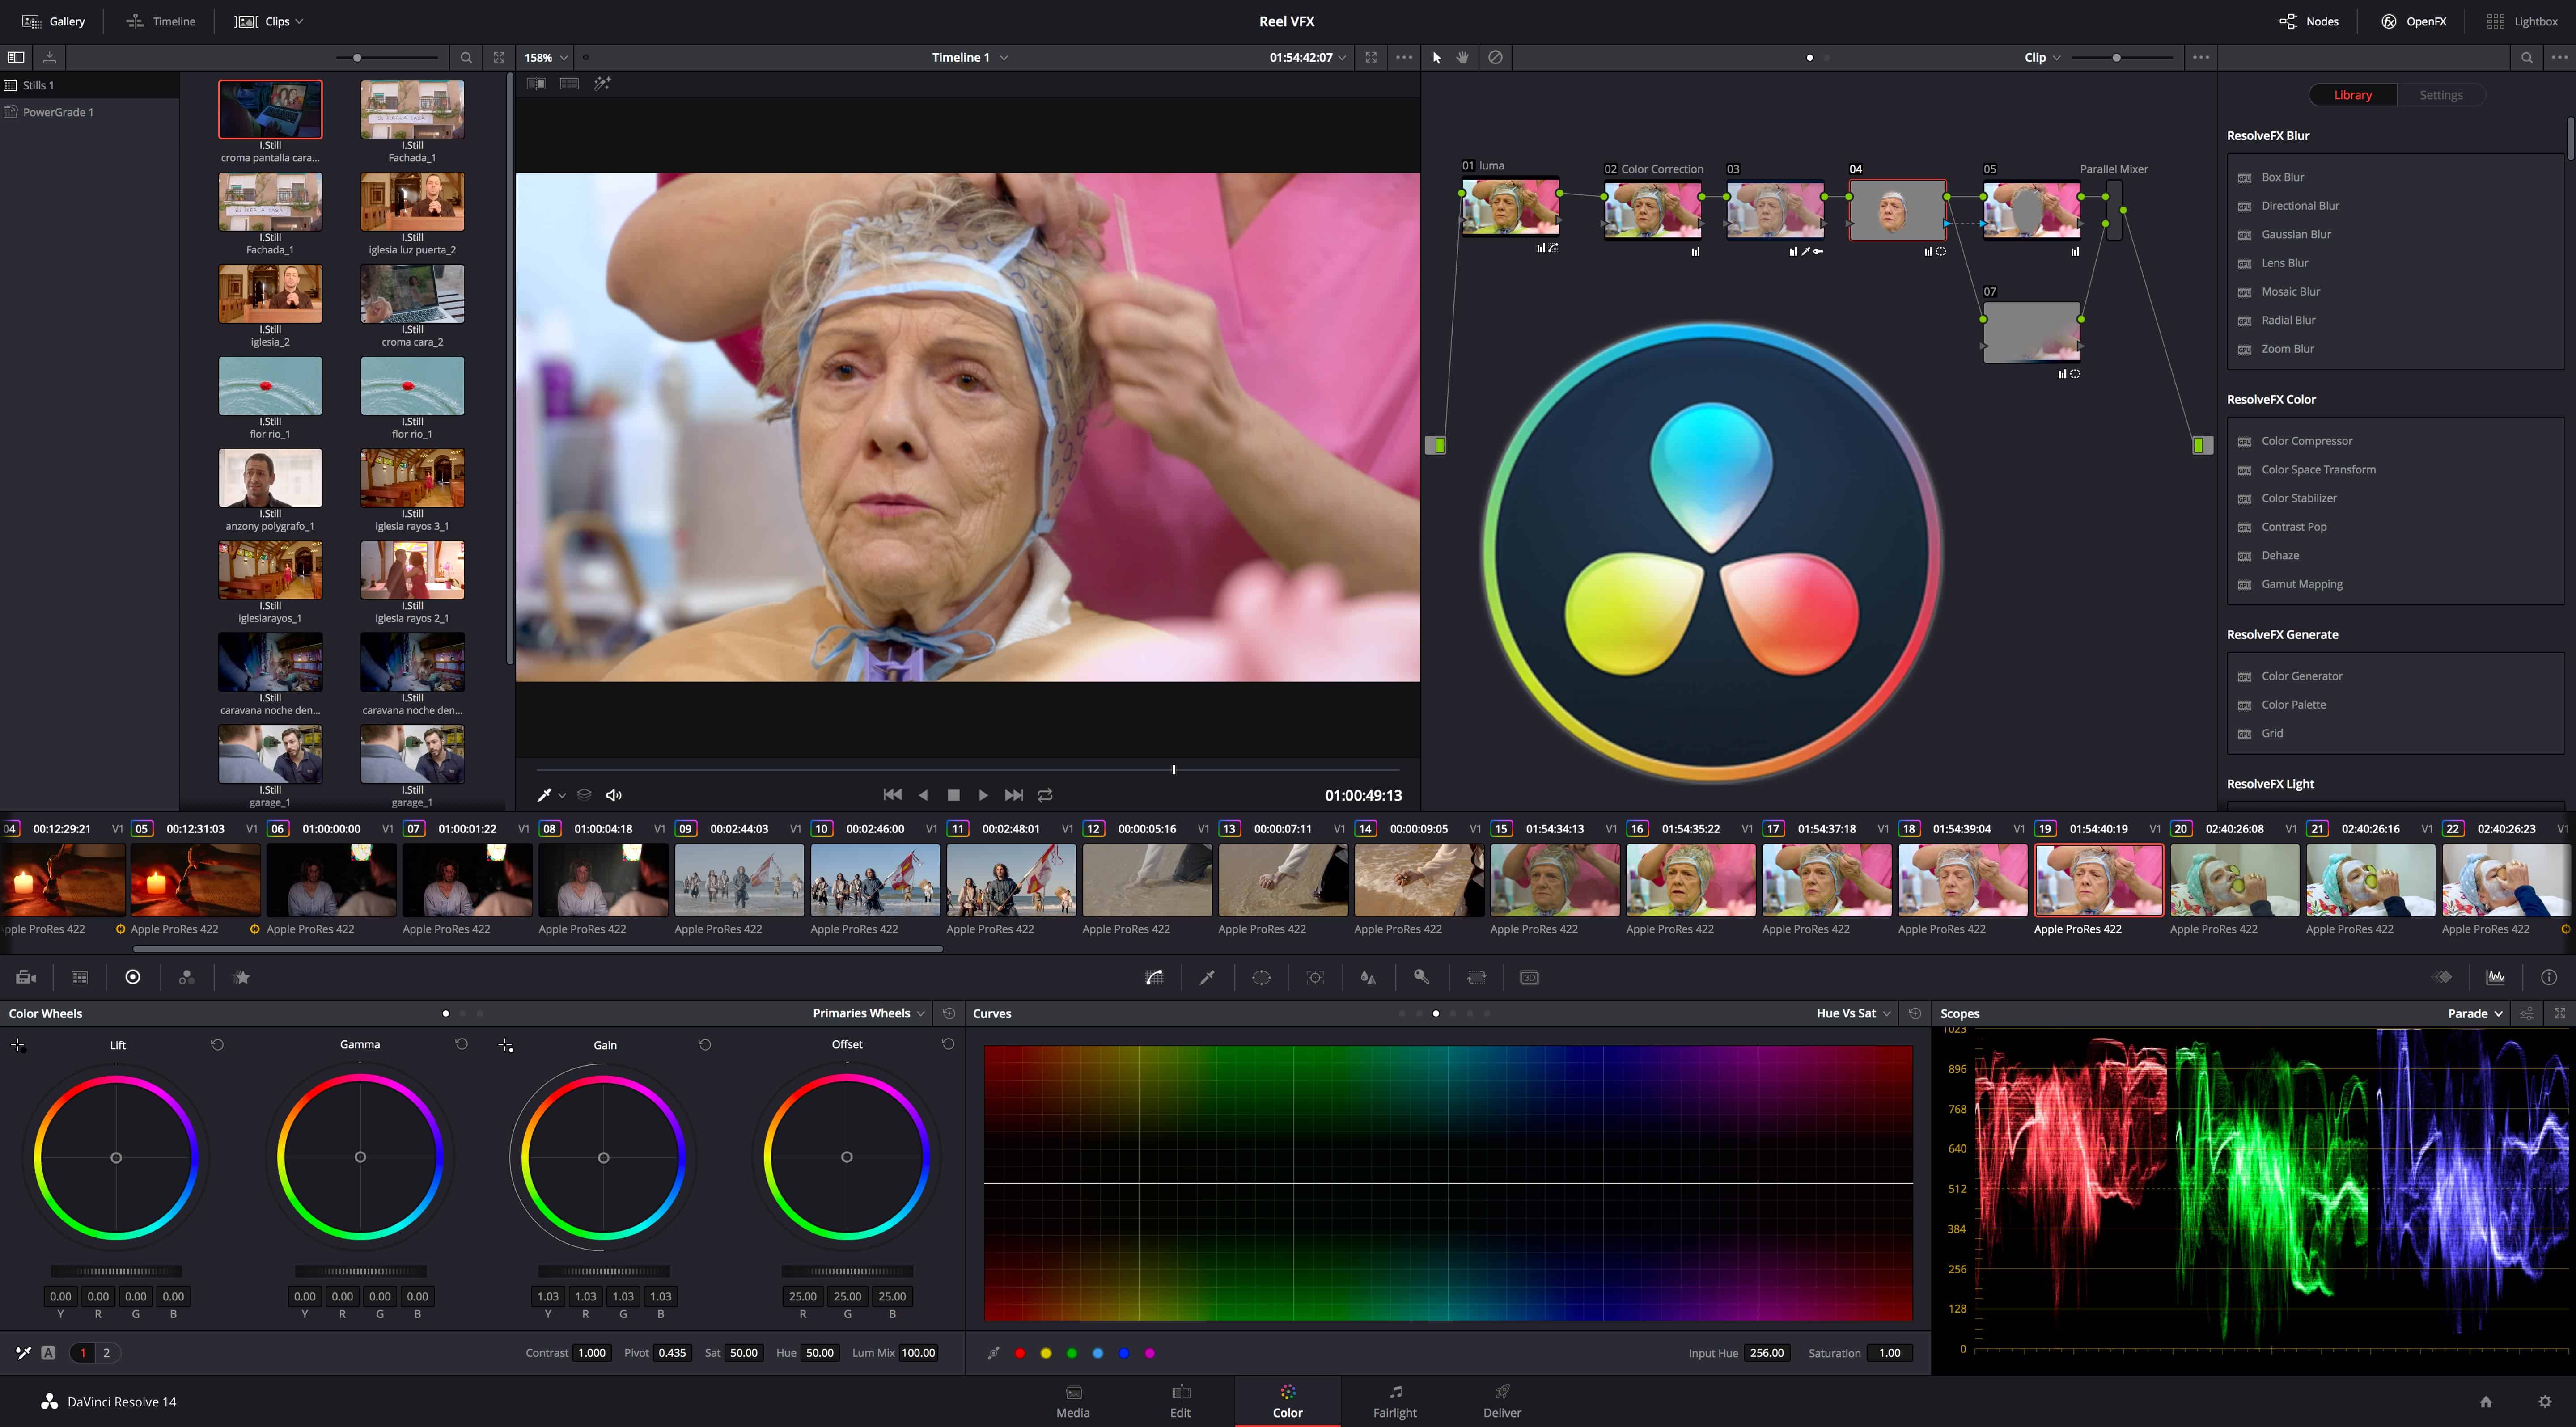Viewport: 2576px width, 1427px height.
Task: Reset all Curves adjustments
Action: [1915, 1013]
